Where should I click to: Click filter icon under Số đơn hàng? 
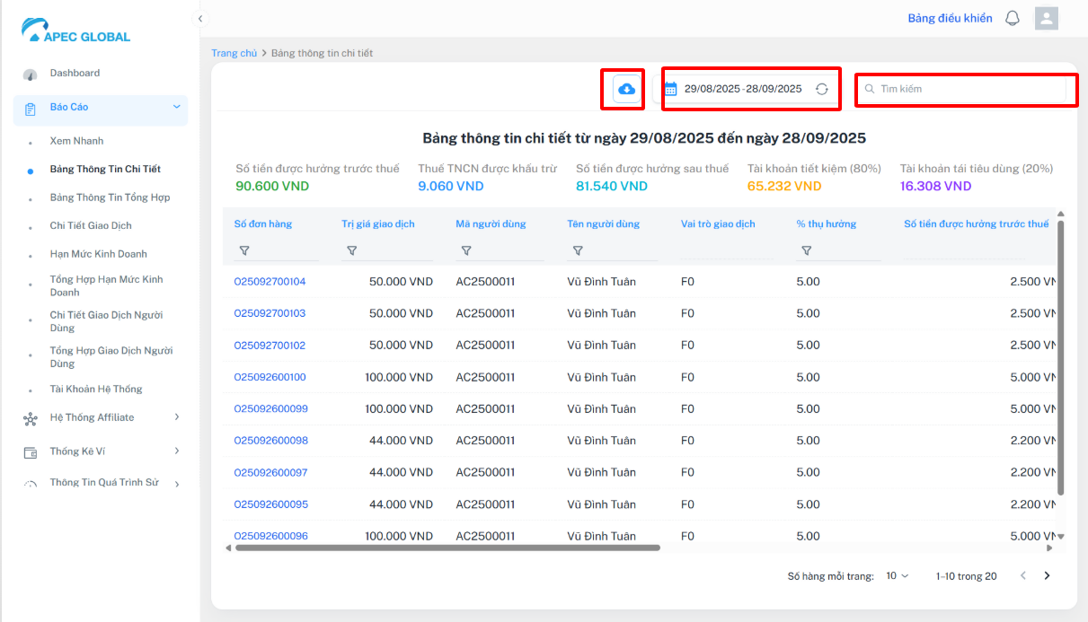[243, 251]
